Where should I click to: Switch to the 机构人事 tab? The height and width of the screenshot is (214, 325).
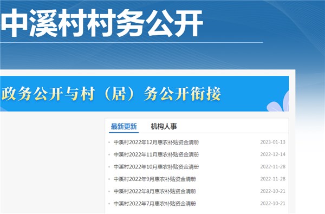click(x=164, y=126)
